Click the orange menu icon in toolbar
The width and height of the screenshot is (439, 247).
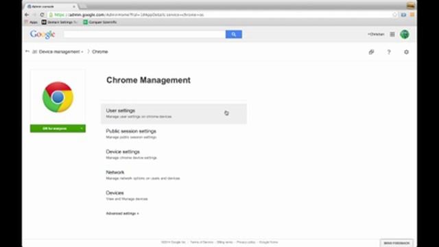(412, 14)
